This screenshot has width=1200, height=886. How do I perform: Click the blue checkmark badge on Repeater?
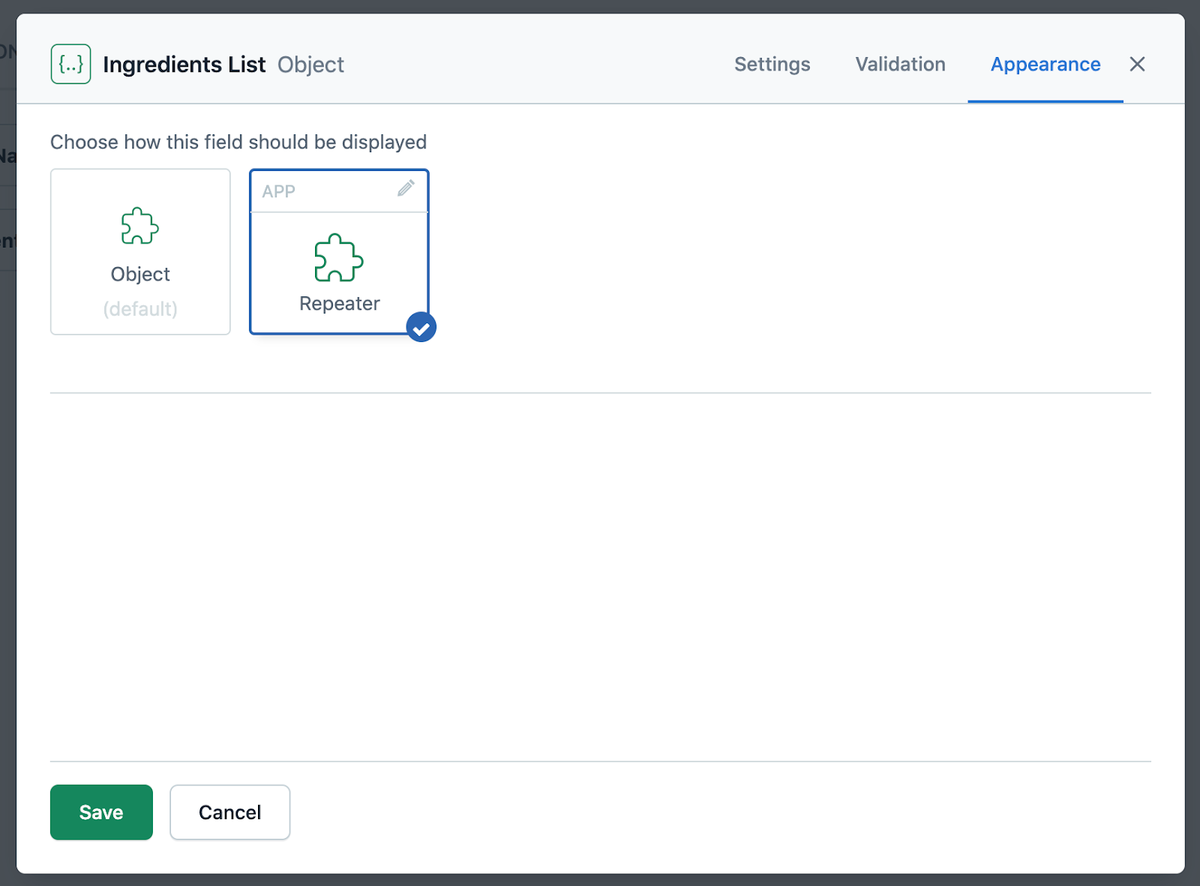click(421, 326)
